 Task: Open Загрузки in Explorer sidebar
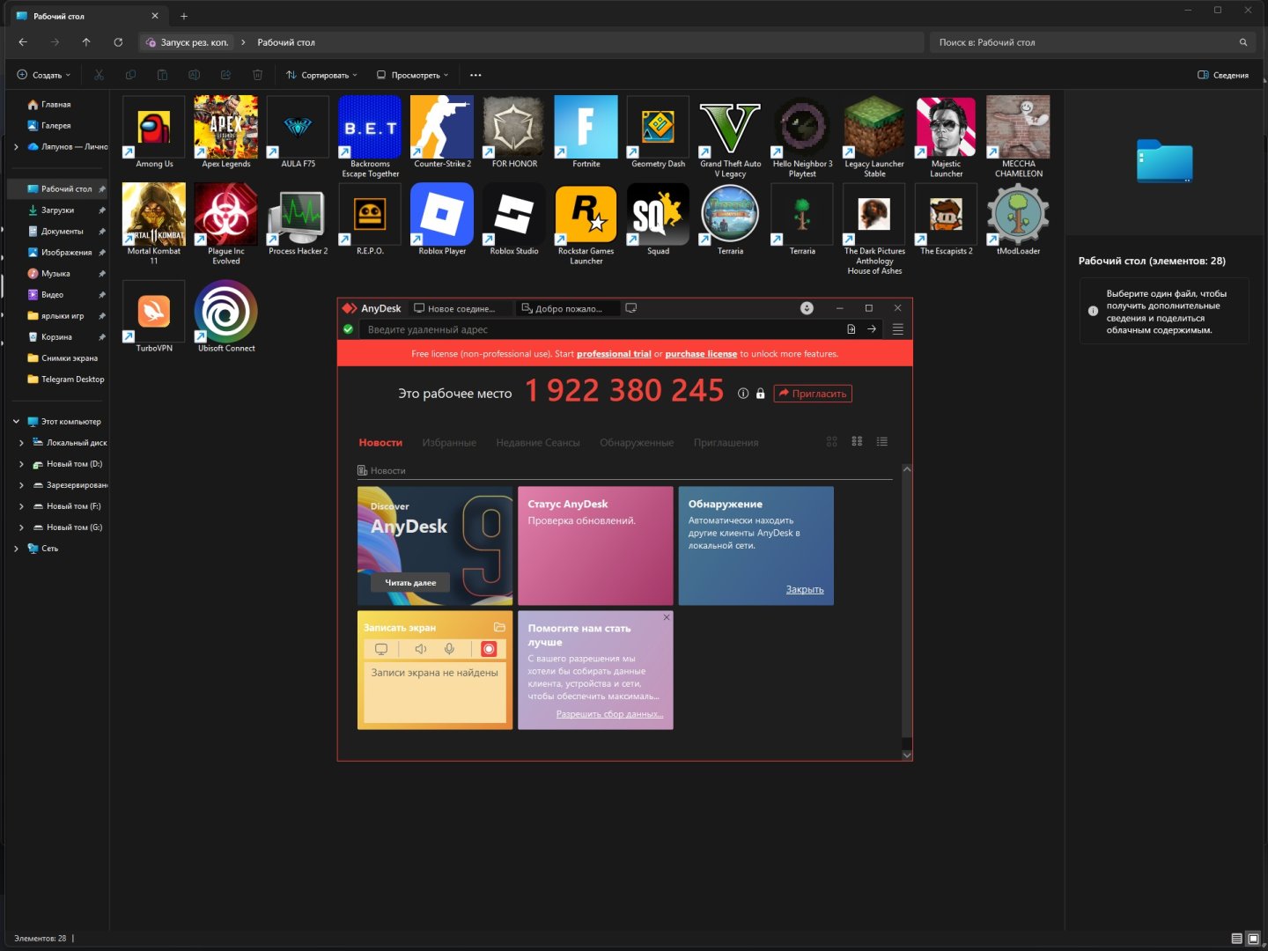pos(57,210)
